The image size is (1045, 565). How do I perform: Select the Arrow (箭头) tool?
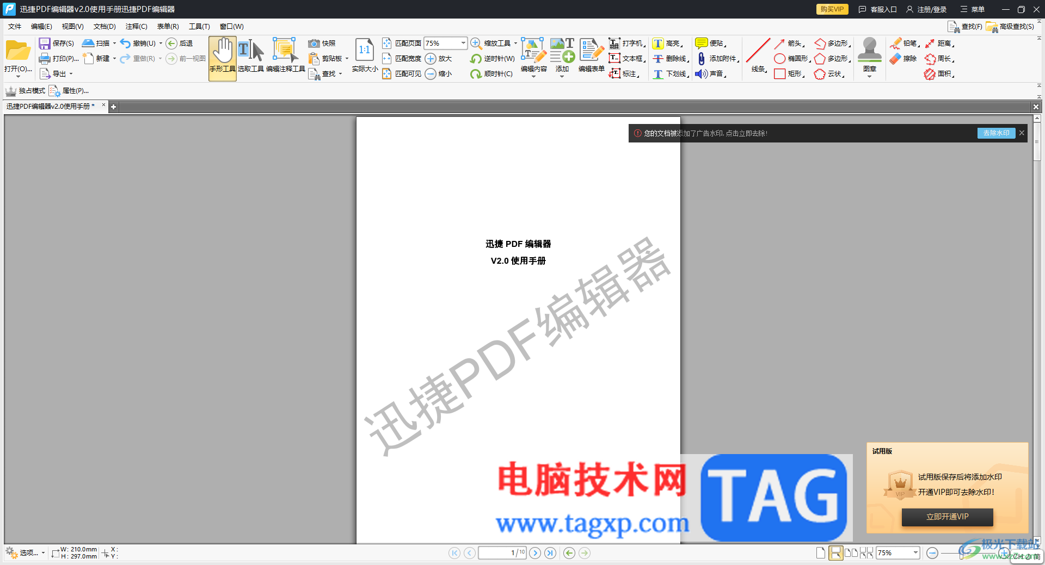(789, 44)
